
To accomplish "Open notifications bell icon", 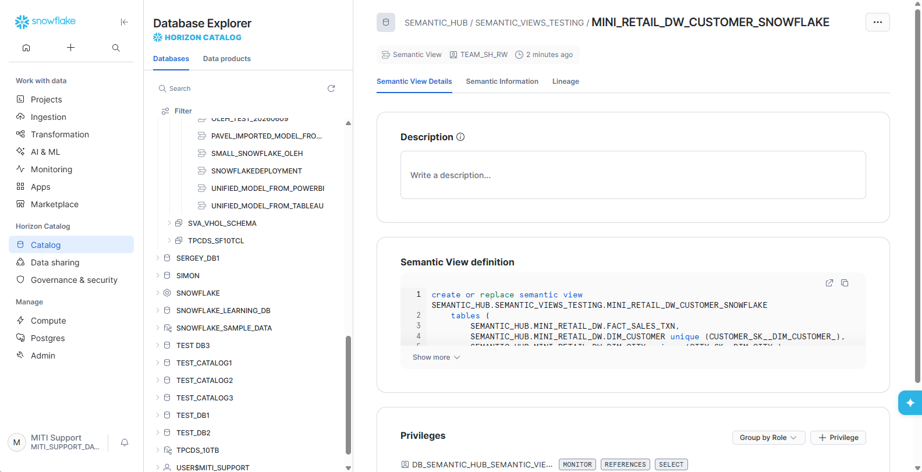I will [125, 442].
